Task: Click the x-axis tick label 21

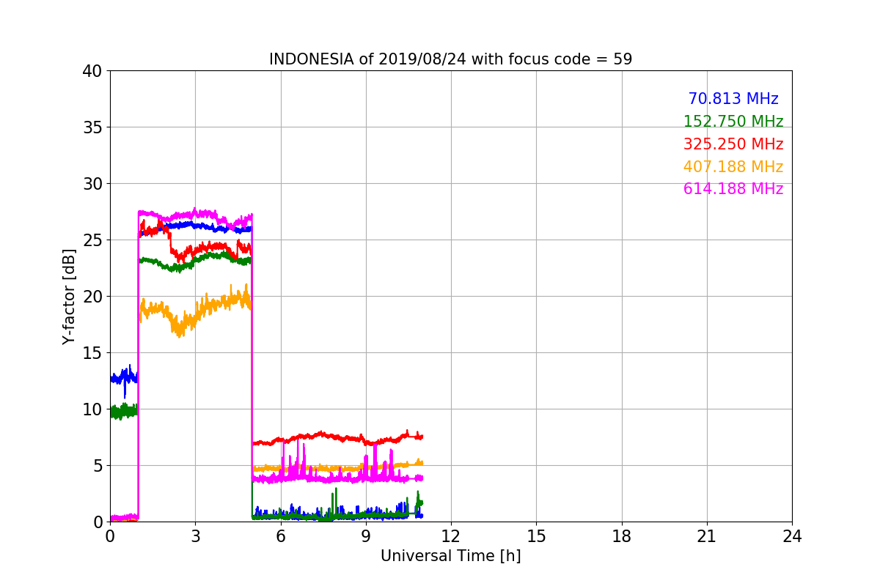Action: click(707, 536)
